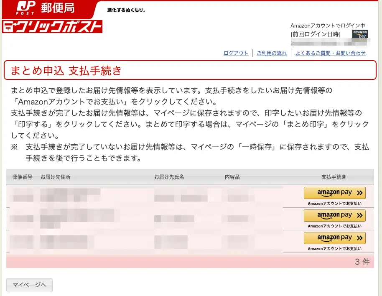Pay first shipment with Amazon Pay
Viewport: 382px width, 296px height.
click(334, 193)
